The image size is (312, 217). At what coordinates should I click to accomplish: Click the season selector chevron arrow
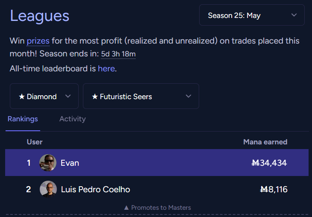(x=294, y=15)
